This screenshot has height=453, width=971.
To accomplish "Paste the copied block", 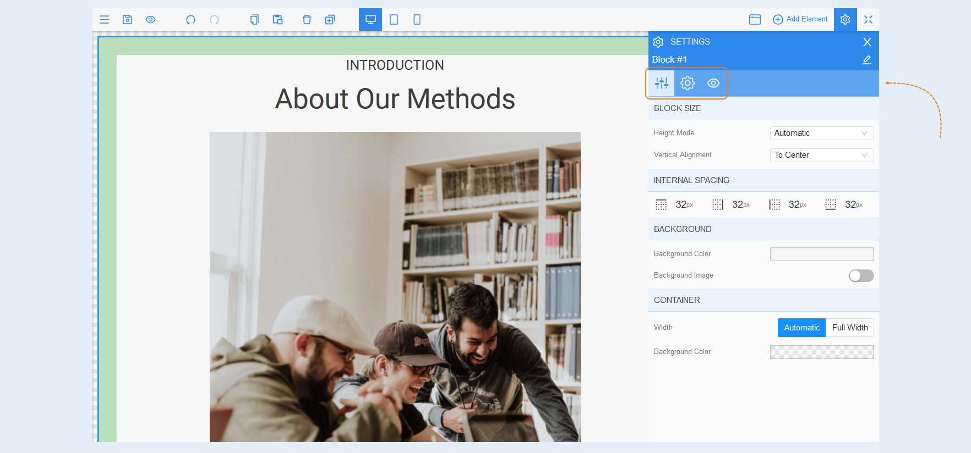I will (x=277, y=20).
